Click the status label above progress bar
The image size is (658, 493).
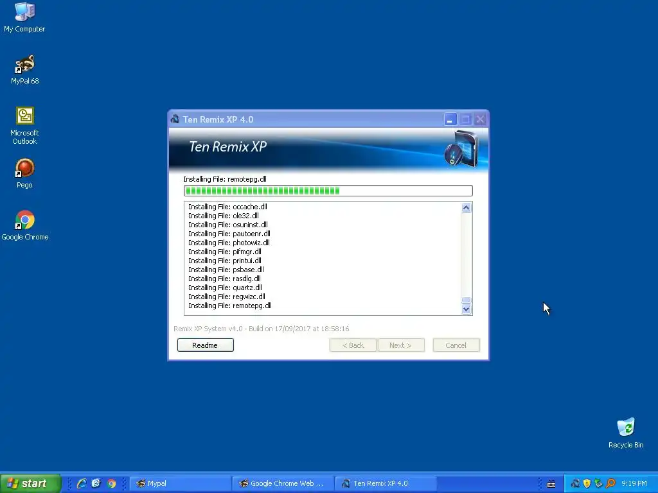(225, 179)
